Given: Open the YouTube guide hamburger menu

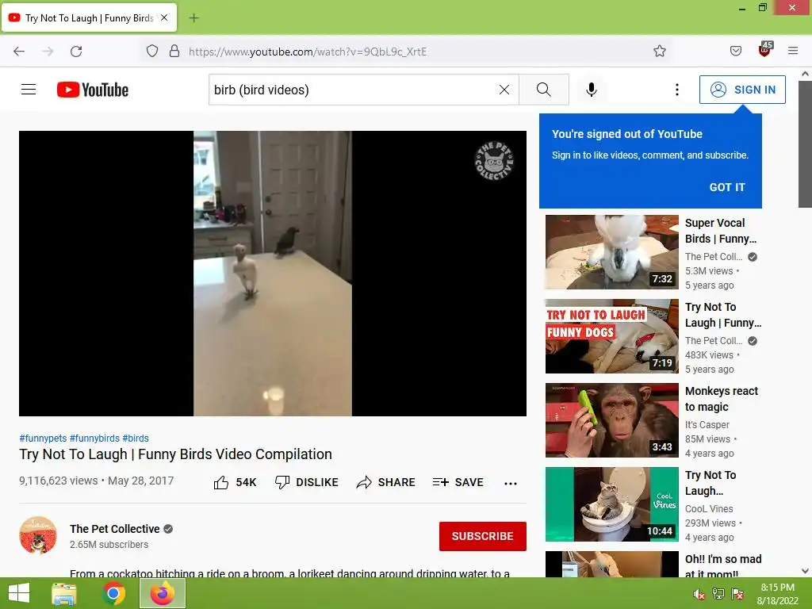Looking at the screenshot, I should (29, 90).
